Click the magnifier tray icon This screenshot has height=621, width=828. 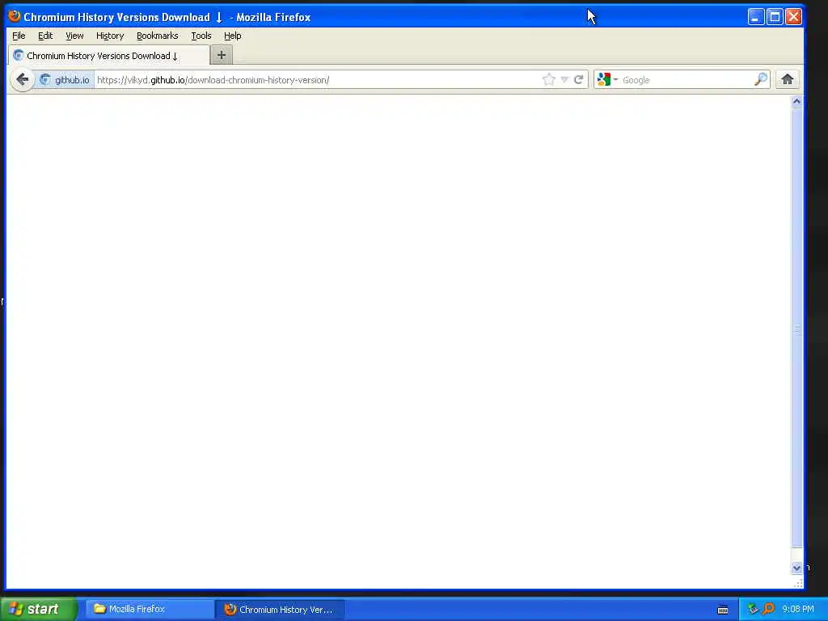coord(768,609)
